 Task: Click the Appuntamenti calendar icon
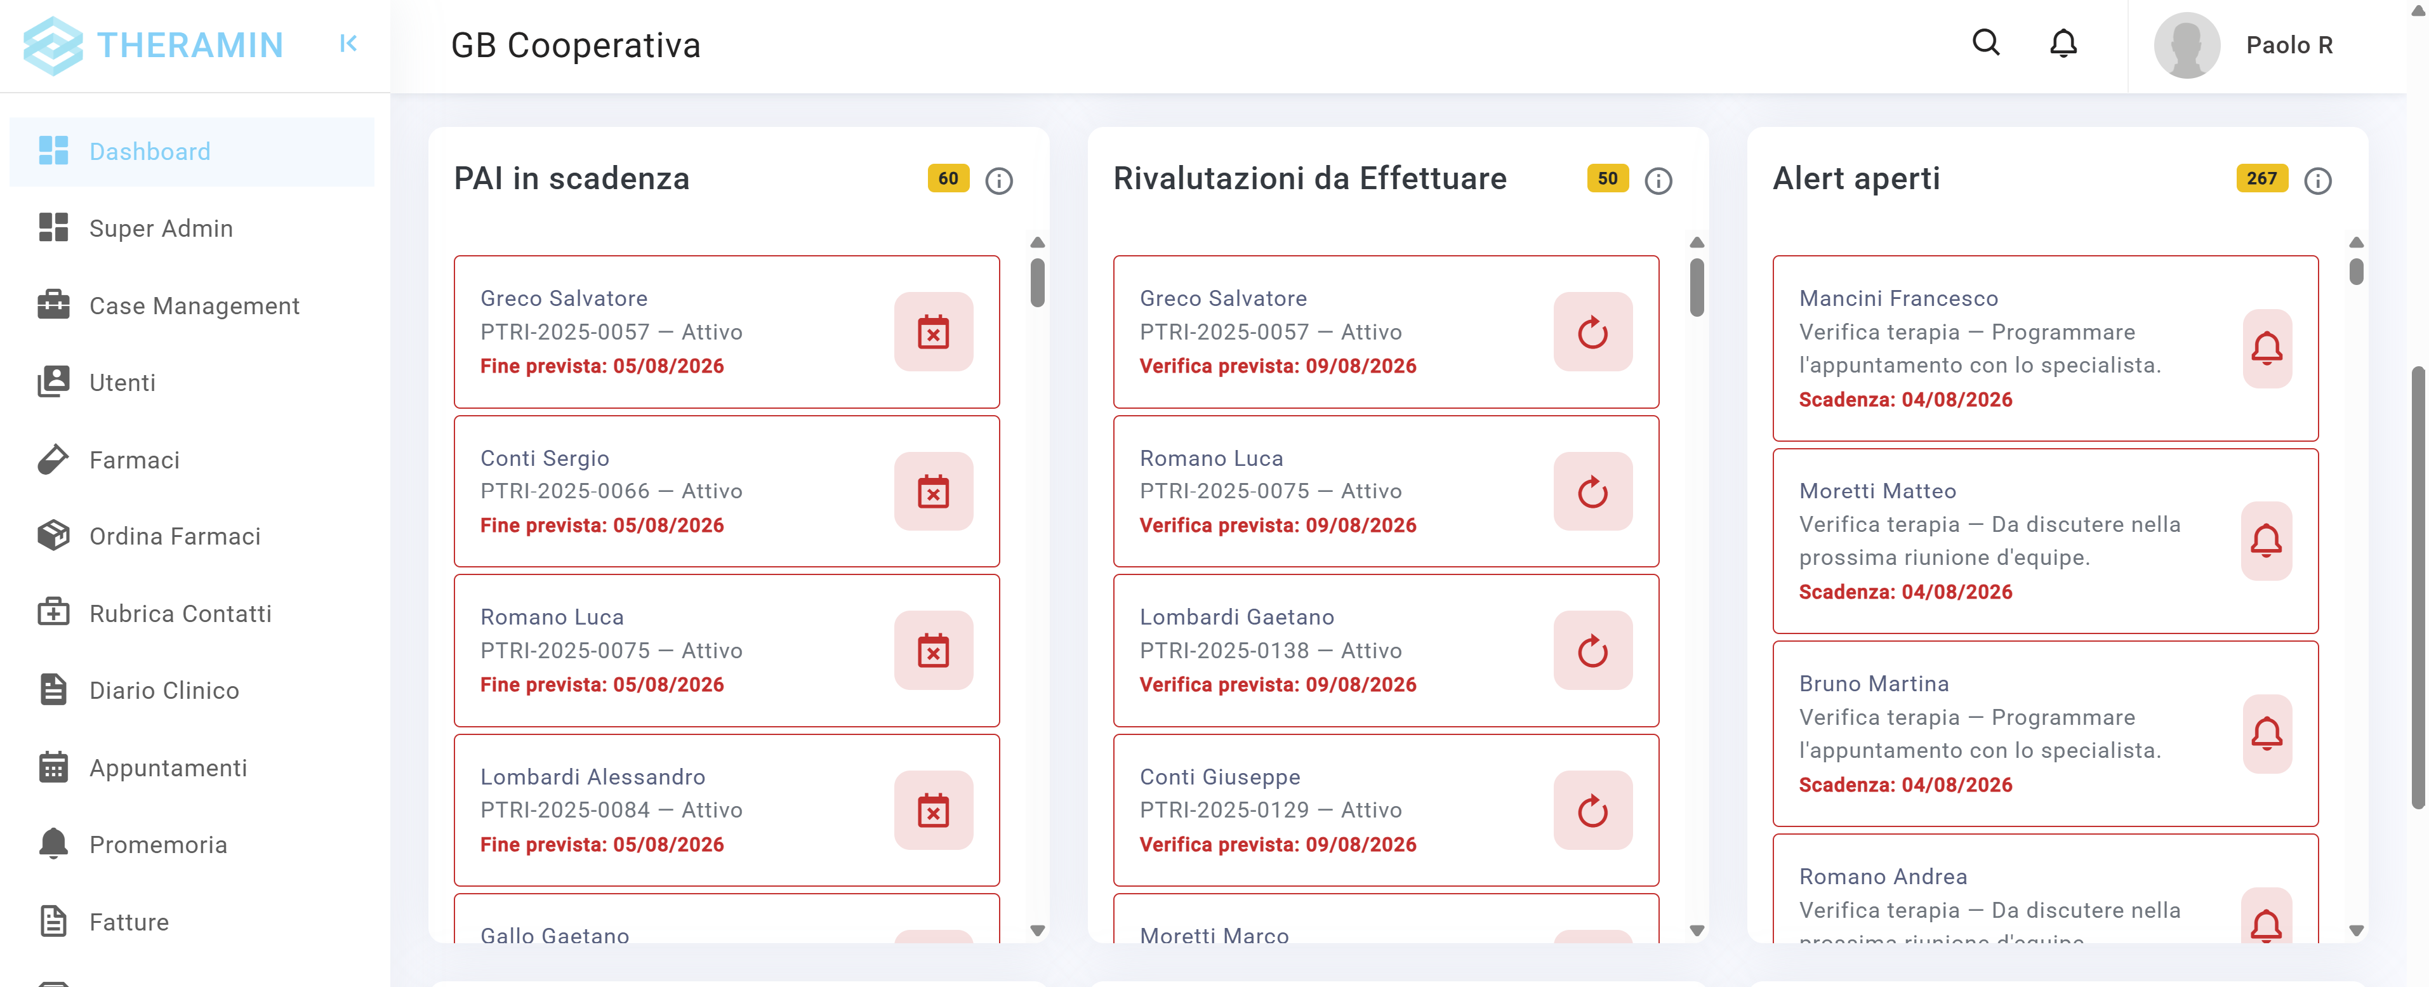click(54, 767)
